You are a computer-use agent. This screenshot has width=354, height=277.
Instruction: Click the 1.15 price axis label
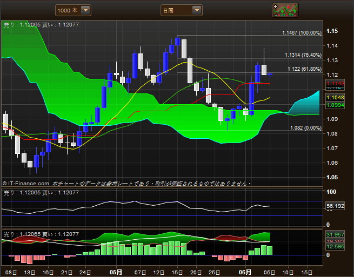click(x=332, y=31)
